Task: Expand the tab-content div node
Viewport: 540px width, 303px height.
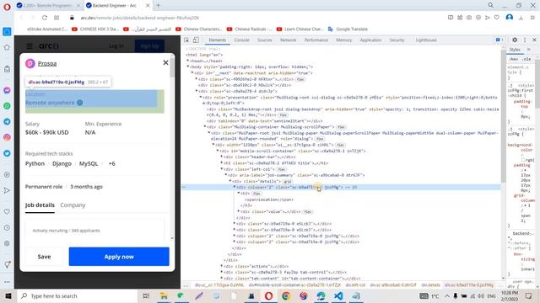Action: 221,279
